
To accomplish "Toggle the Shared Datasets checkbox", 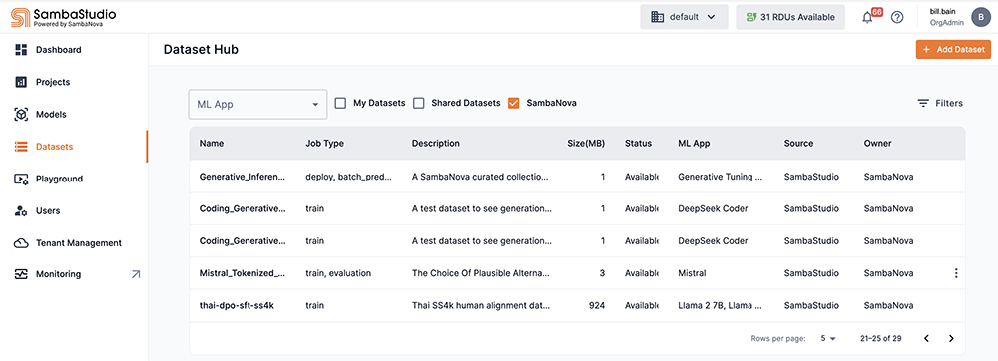I will (x=419, y=103).
